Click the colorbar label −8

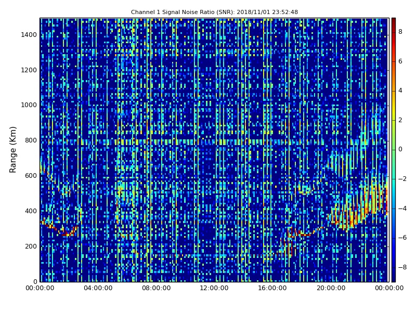[402, 267]
